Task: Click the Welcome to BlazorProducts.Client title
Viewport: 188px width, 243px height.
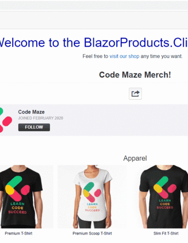Action: 94,42
